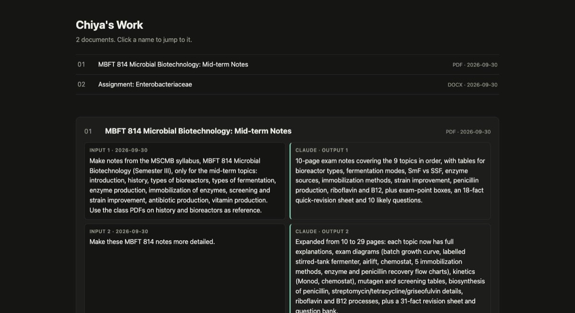Select the CLAUDE · OUTPUT 2 header

click(x=322, y=232)
